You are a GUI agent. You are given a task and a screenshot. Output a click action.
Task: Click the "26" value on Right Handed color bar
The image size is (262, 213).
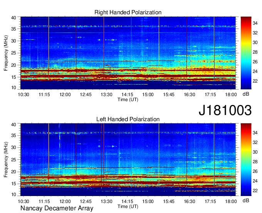click(x=255, y=62)
